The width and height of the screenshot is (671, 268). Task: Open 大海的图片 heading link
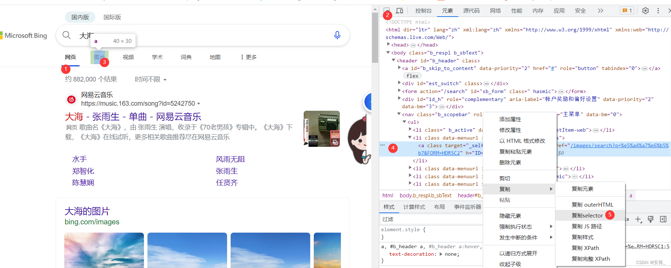point(87,211)
